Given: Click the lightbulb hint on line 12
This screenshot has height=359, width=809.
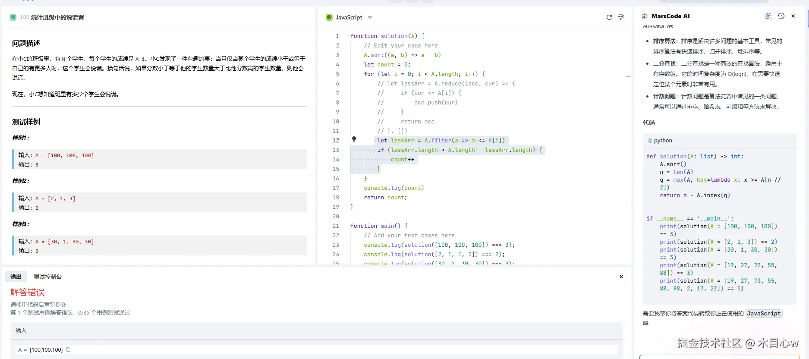Looking at the screenshot, I should (x=354, y=139).
